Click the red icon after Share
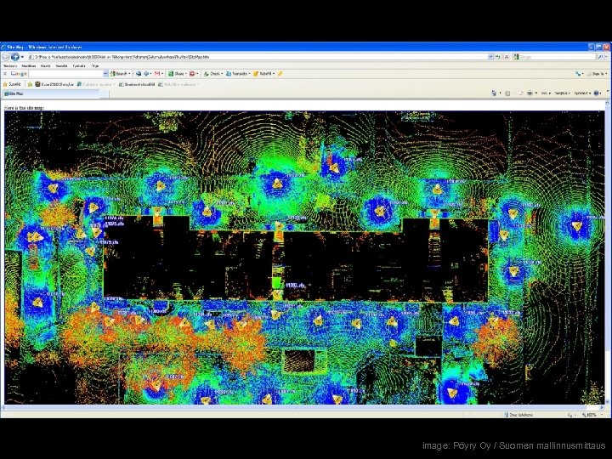The height and width of the screenshot is (459, 612). 192,74
